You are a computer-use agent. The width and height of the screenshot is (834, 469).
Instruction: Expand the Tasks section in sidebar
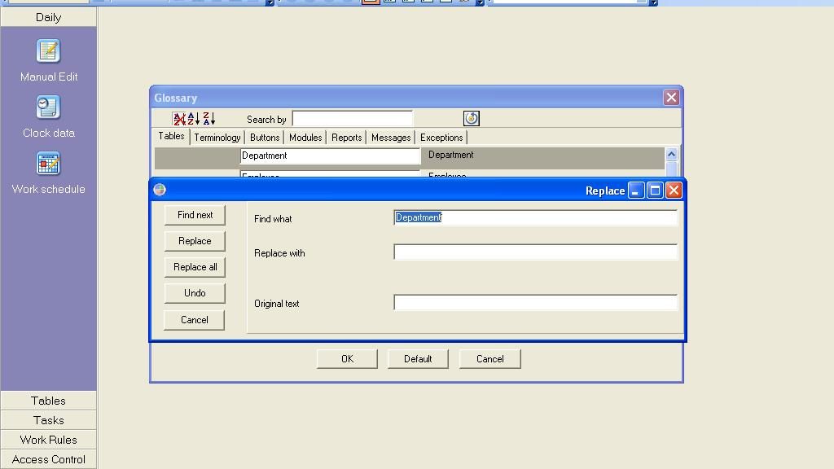pos(48,420)
